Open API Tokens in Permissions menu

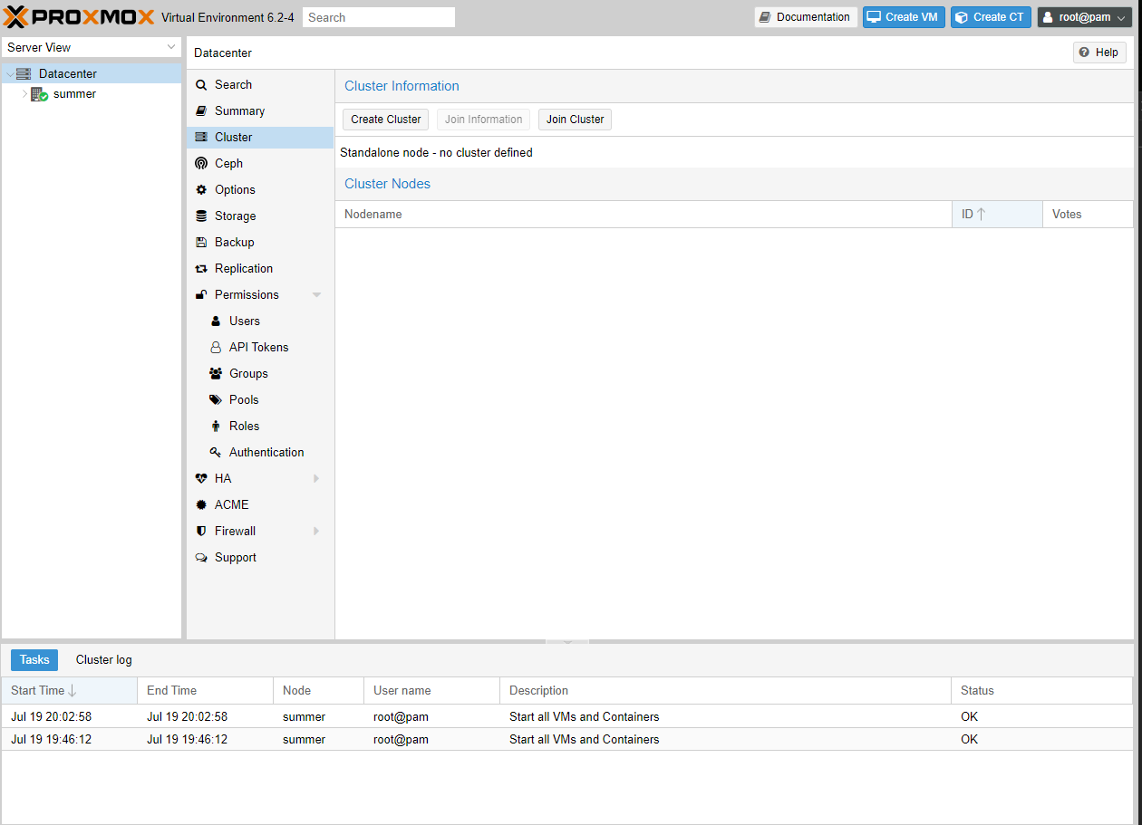[258, 348]
